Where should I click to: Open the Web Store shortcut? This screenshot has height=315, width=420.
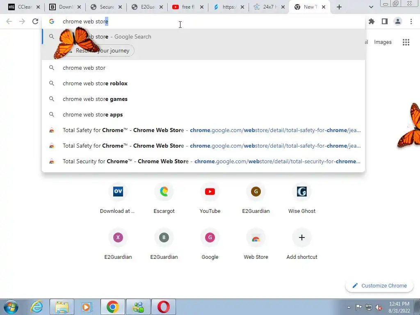256,244
